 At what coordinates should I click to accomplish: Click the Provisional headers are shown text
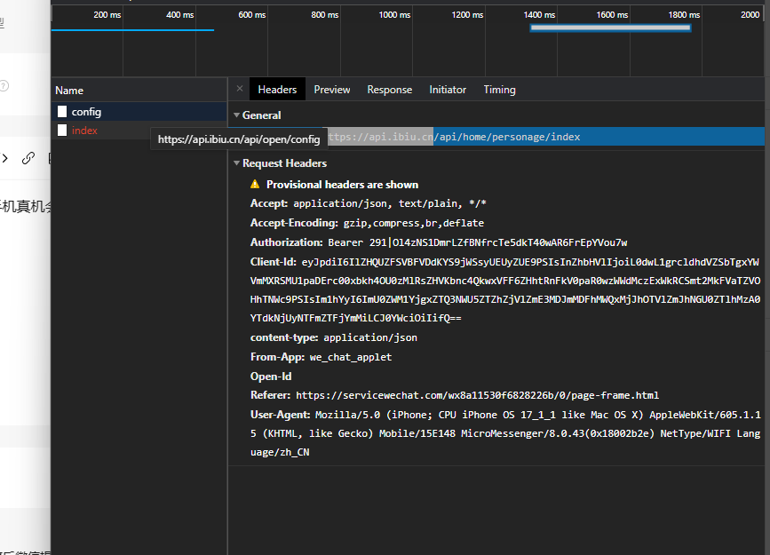(x=342, y=184)
